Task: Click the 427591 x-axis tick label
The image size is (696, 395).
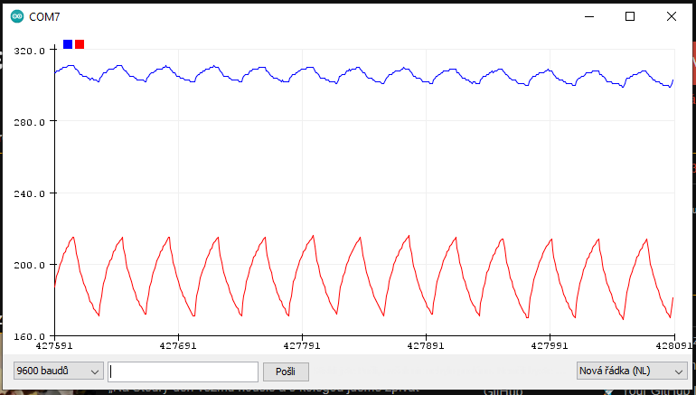Action: (55, 344)
